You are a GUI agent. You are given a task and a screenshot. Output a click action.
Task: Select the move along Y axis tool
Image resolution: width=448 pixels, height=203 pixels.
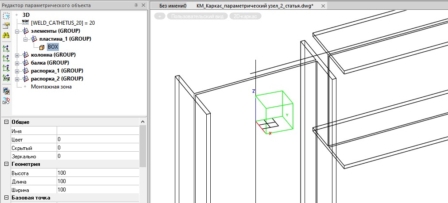(6, 58)
